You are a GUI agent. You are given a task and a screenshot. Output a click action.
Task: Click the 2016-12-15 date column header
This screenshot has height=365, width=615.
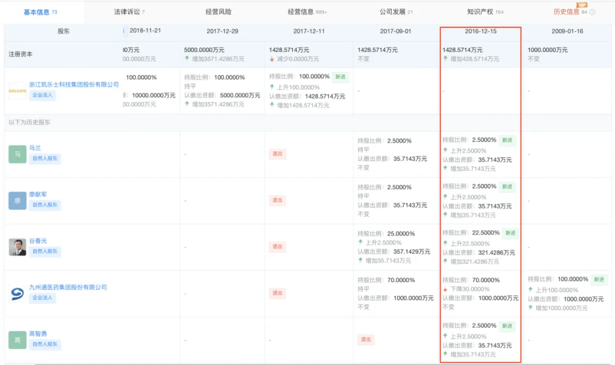tap(480, 31)
